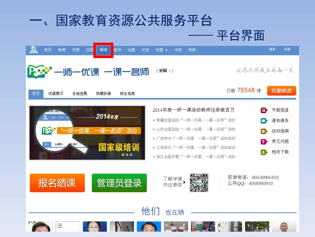Open the 学前 navigation item
315x237 pixels.
[x=178, y=50]
